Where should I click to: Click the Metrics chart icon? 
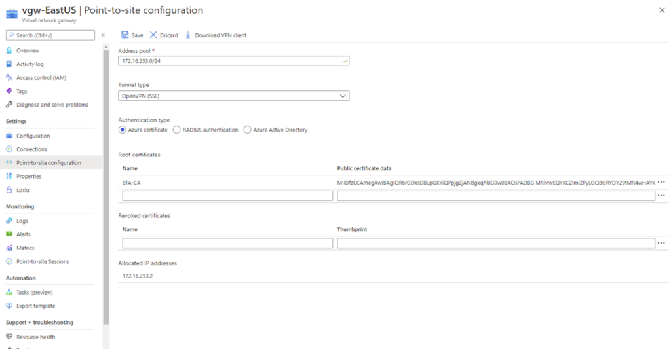point(9,248)
